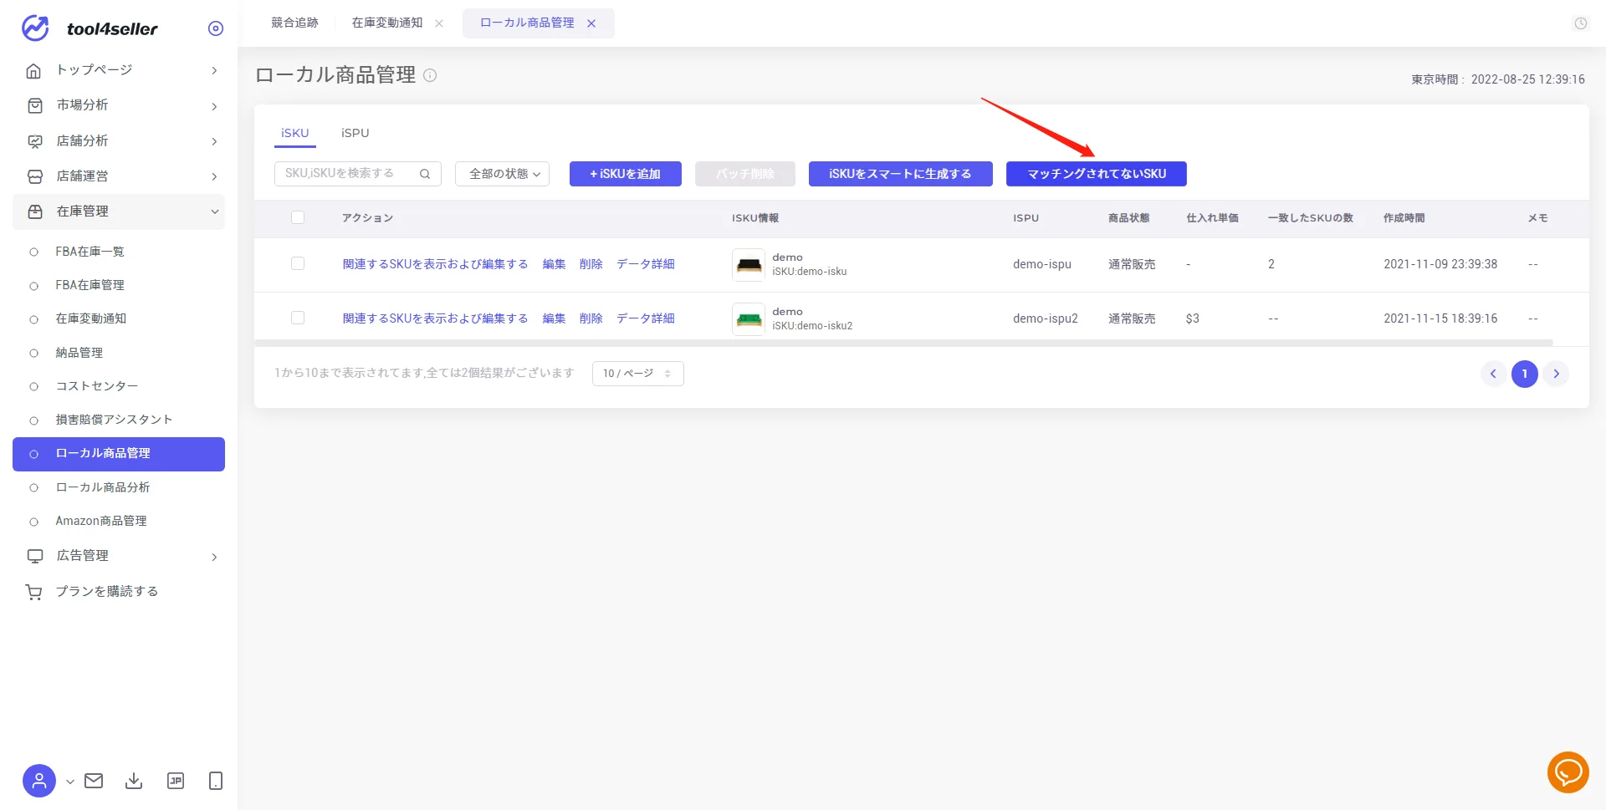This screenshot has width=1606, height=810.
Task: Click the demo-isku2 product thumbnail
Action: [x=749, y=318]
